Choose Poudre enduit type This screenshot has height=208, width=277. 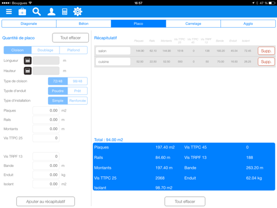58,91
